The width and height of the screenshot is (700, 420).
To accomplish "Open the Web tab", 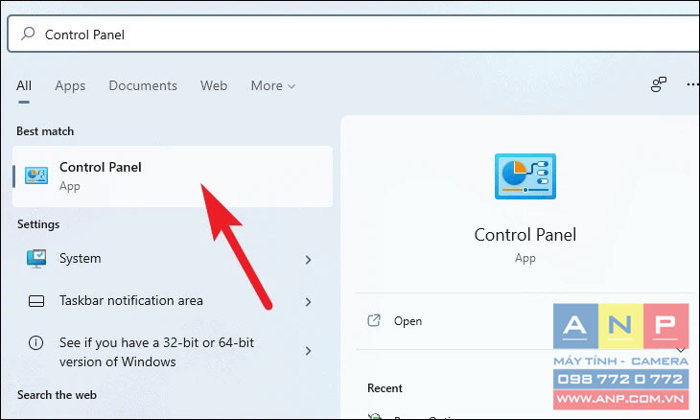I will (x=214, y=85).
